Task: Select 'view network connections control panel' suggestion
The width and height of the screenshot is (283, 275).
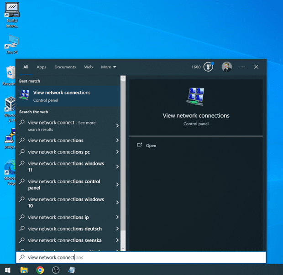Action: tap(68, 185)
